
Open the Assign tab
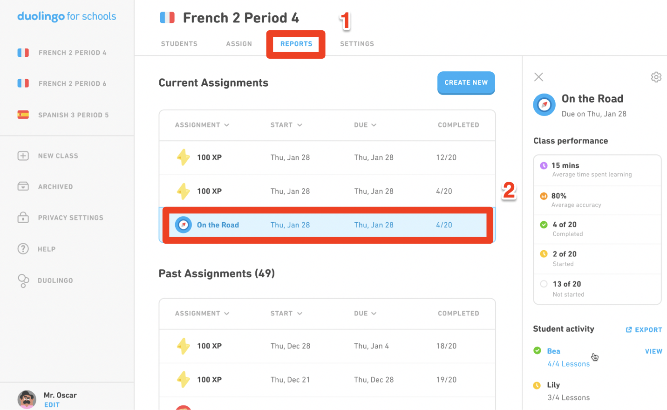(239, 44)
